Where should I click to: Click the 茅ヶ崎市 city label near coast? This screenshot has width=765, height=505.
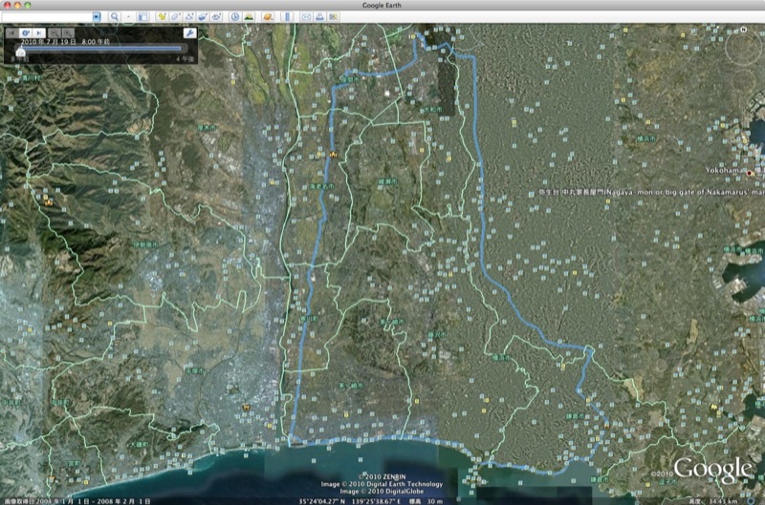[x=351, y=386]
